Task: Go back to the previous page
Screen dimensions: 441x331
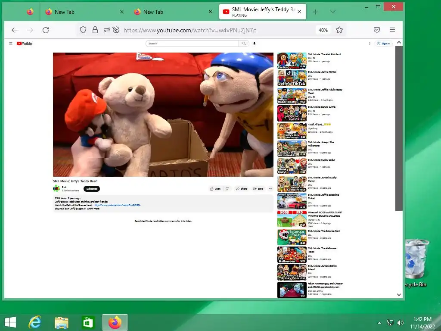Action: [15, 30]
